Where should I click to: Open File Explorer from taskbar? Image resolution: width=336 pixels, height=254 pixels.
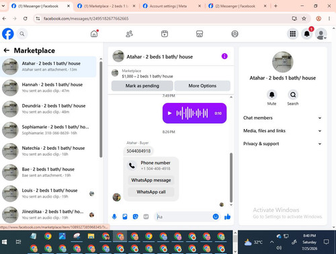[91, 237]
